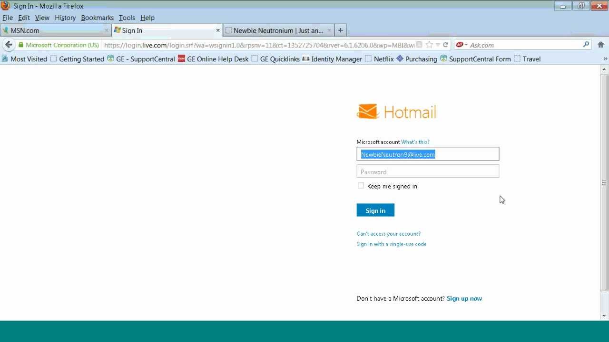Open the Help menu
Image resolution: width=609 pixels, height=342 pixels.
147,18
